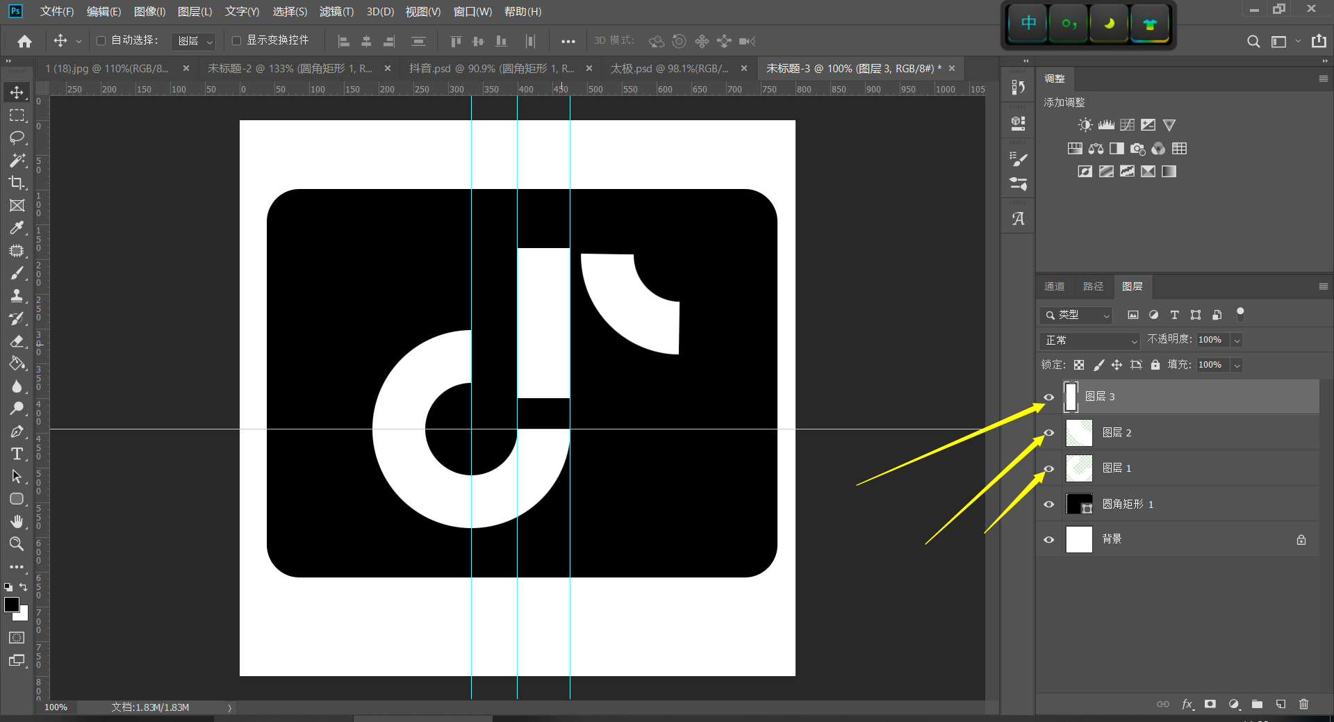
Task: Toggle lock transparent pixels
Action: pos(1079,365)
